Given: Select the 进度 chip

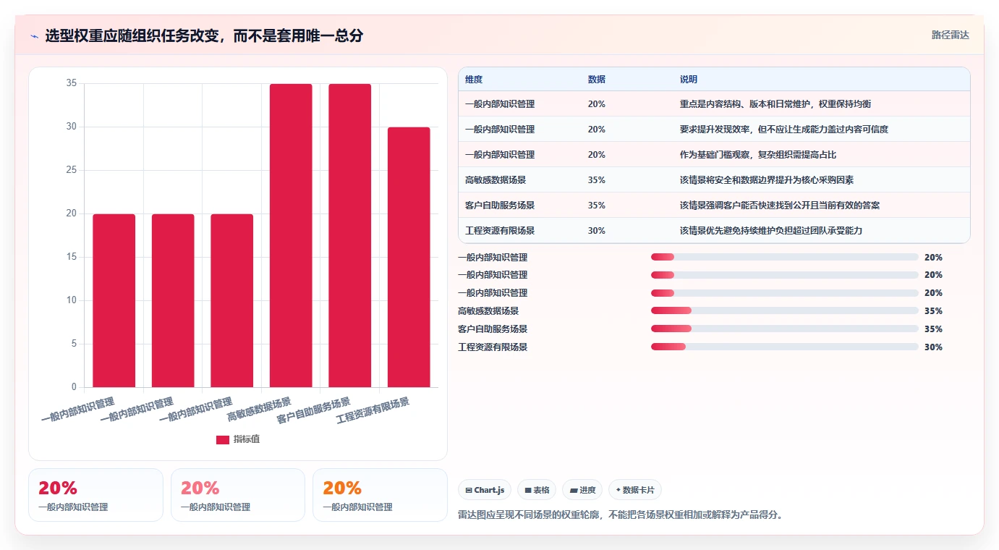Looking at the screenshot, I should coord(582,490).
